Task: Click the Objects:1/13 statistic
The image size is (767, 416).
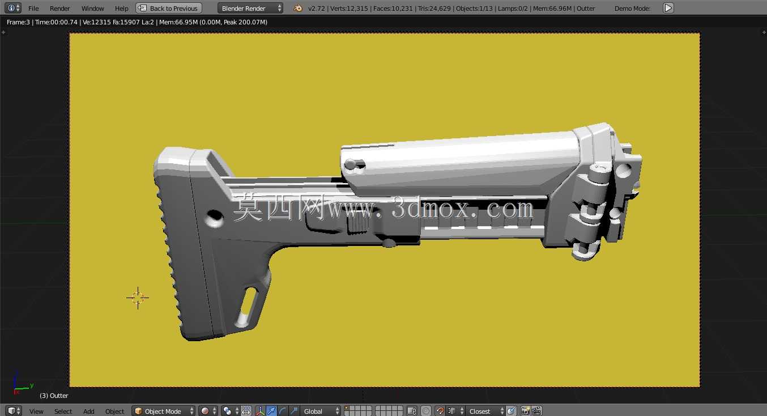Action: 475,9
